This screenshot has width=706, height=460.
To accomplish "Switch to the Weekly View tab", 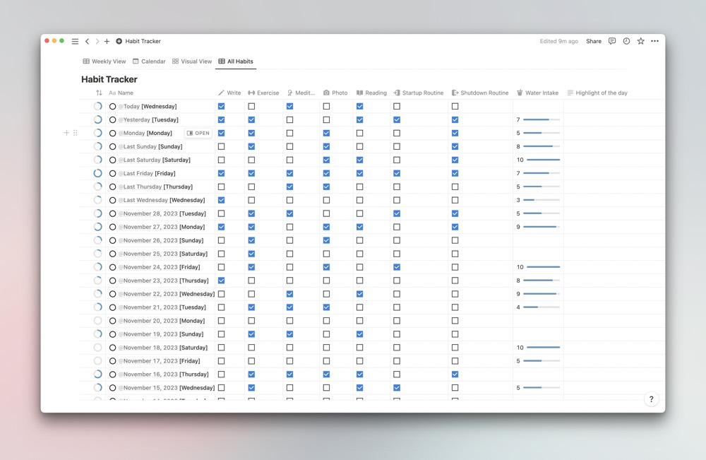I will click(x=104, y=61).
